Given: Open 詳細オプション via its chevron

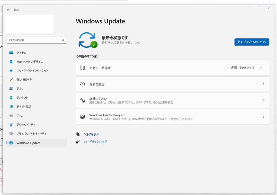Looking at the screenshot, I should 263,100.
